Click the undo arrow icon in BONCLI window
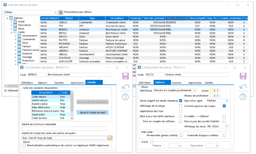 tap(125, 87)
